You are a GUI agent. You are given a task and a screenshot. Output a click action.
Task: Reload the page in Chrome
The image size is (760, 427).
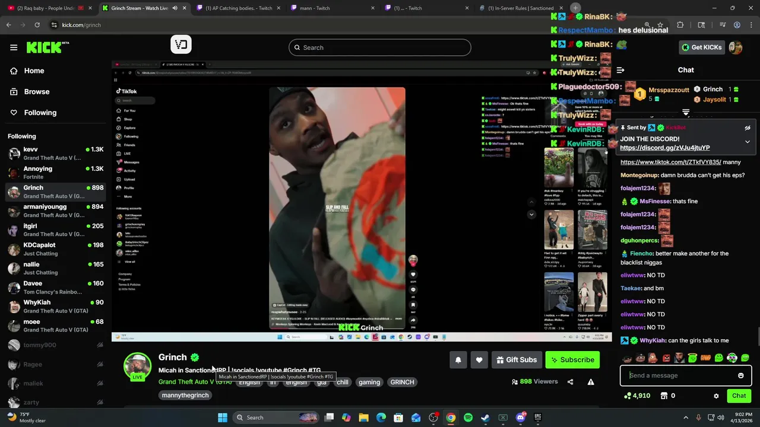37,25
